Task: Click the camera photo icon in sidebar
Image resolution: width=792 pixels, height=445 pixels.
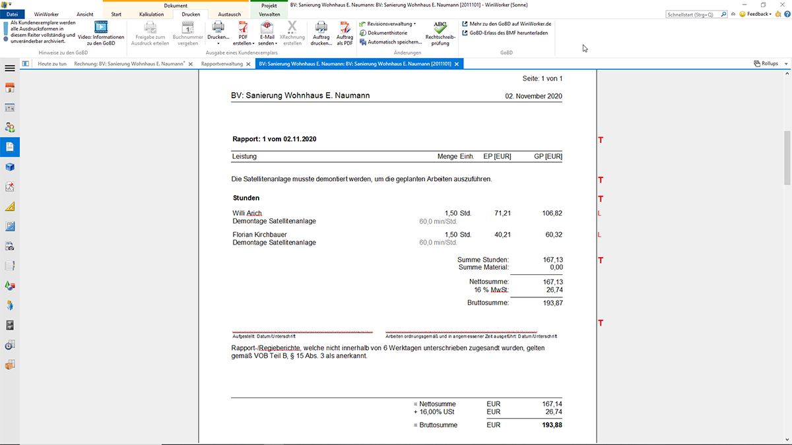Action: (10, 246)
